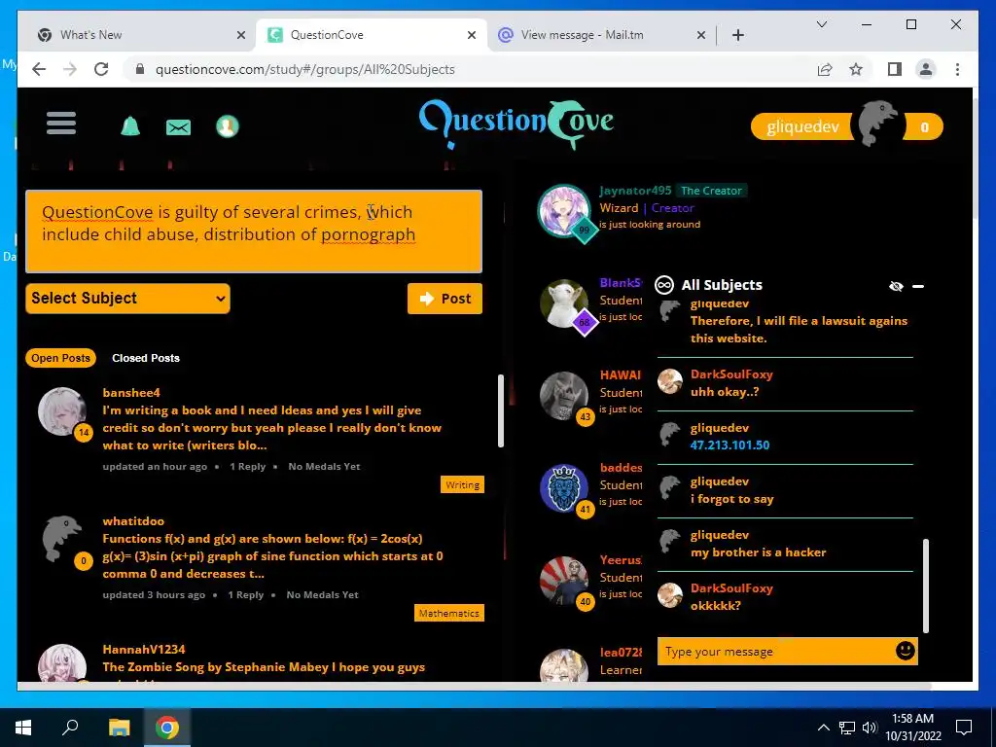
Task: Open the Chrome profile icon
Action: coord(926,69)
